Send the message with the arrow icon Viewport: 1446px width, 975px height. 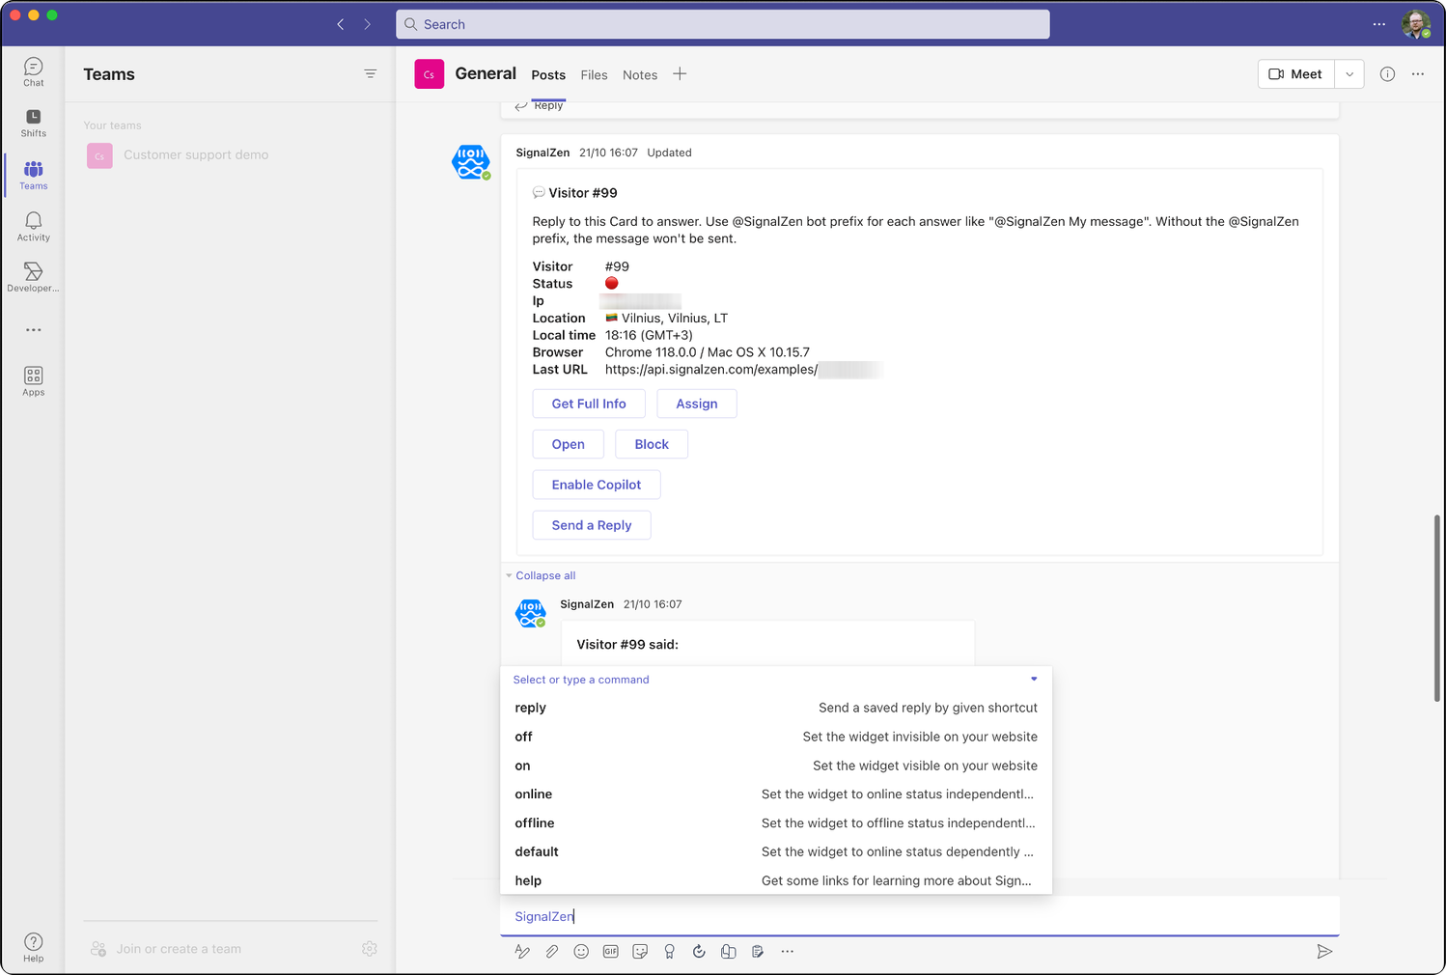tap(1324, 951)
